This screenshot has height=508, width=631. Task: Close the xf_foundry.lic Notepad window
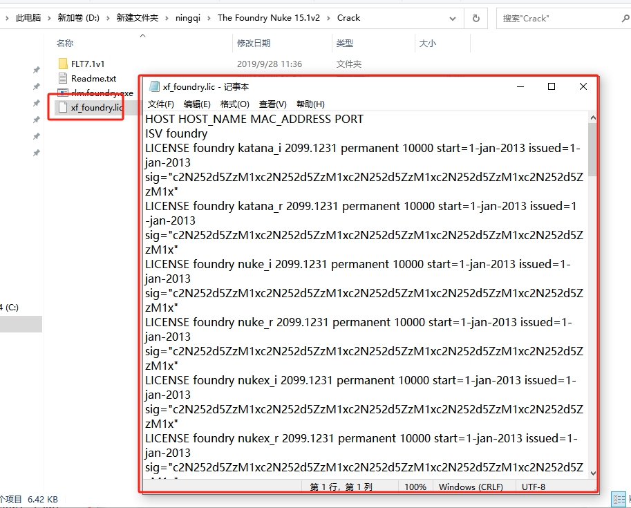click(x=583, y=86)
